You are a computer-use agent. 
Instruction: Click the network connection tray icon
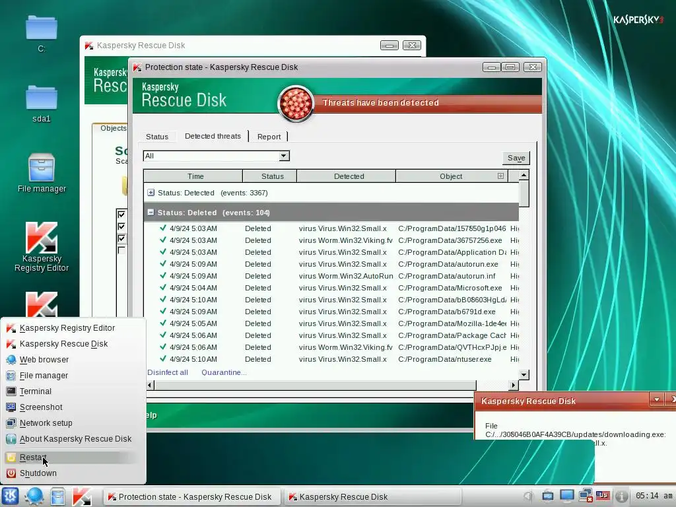coord(586,496)
